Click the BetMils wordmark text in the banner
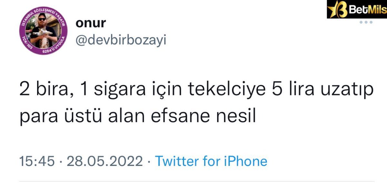This screenshot has height=184, width=387. point(368,9)
